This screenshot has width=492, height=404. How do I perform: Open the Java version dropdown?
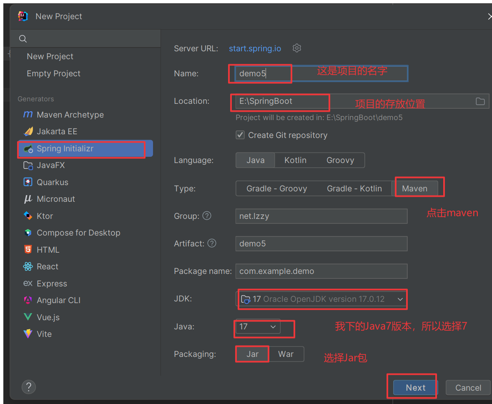(x=258, y=327)
